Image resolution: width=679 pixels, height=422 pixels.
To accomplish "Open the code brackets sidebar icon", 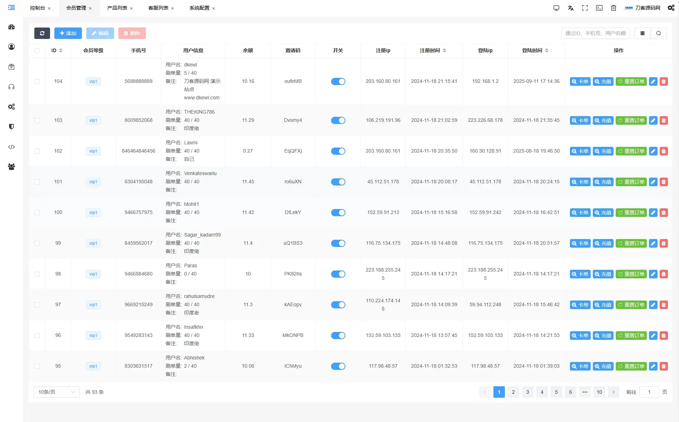I will [x=11, y=147].
